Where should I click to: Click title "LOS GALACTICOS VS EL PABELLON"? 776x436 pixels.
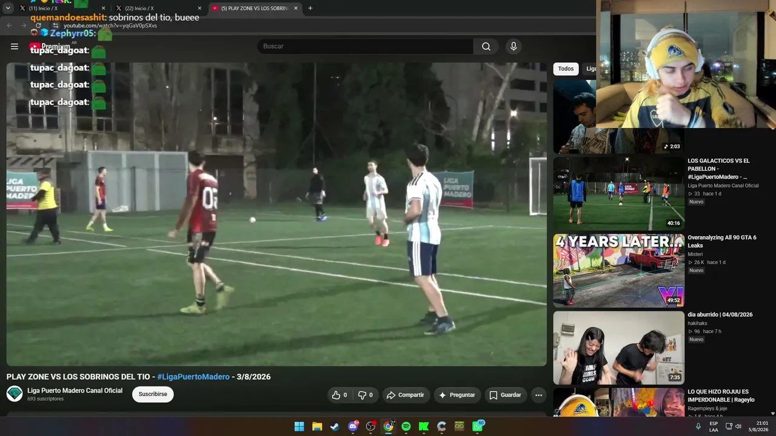click(x=719, y=169)
